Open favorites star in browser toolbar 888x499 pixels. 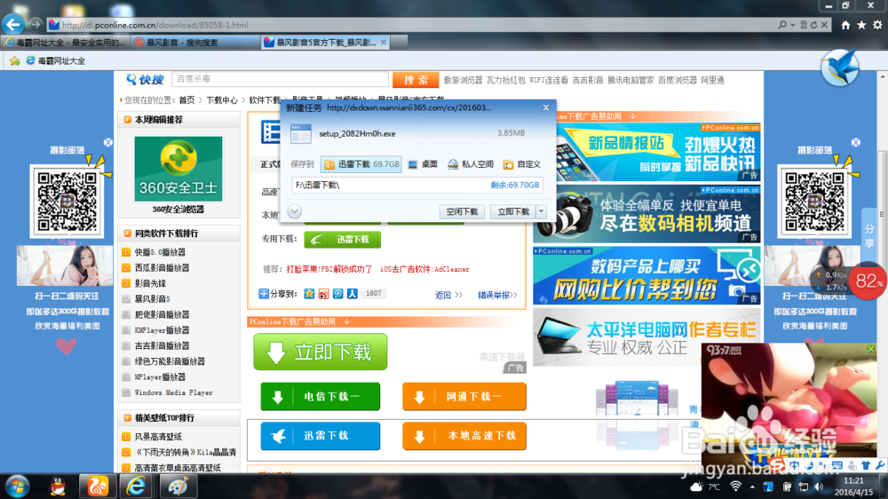point(861,25)
